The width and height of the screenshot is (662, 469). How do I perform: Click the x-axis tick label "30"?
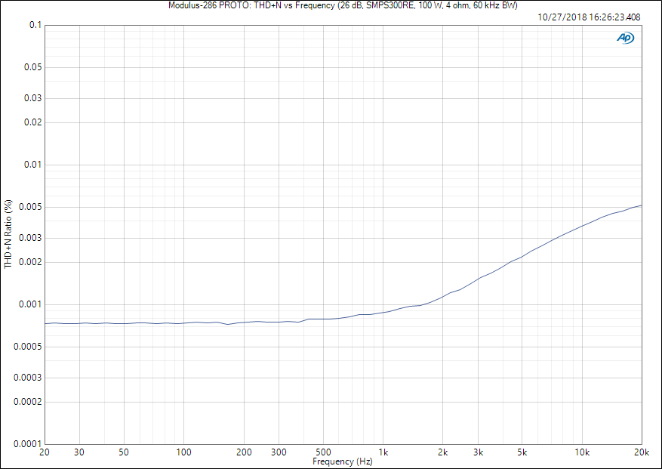pyautogui.click(x=79, y=452)
